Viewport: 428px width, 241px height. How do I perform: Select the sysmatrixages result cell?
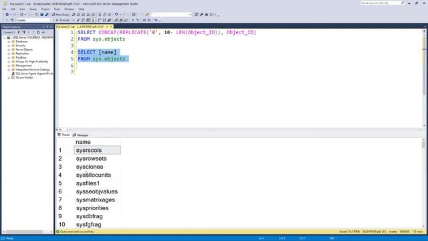pos(97,199)
